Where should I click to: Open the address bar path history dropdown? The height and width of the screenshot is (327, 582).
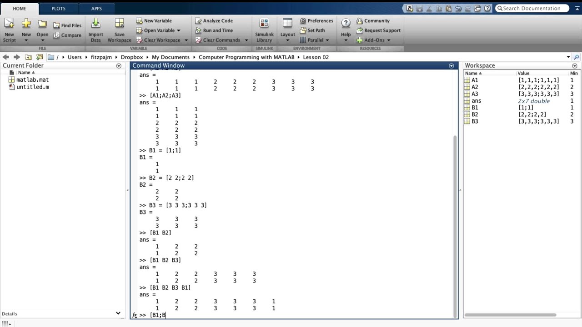coord(568,57)
